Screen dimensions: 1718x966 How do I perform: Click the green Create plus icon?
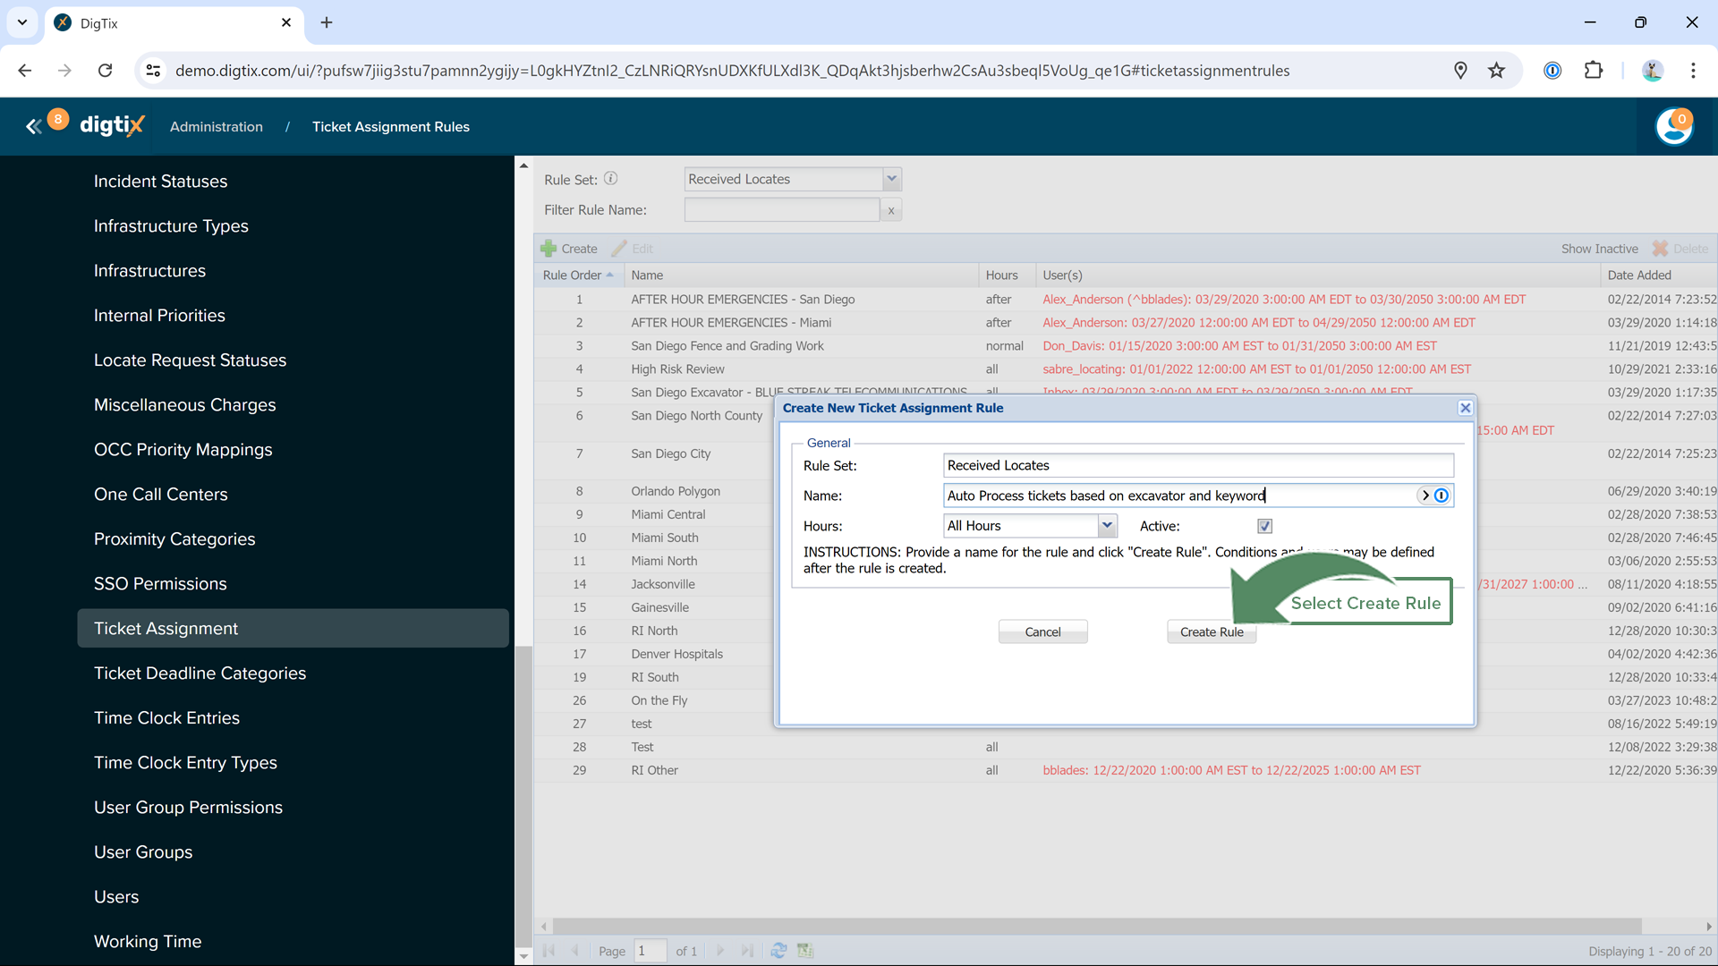point(549,249)
